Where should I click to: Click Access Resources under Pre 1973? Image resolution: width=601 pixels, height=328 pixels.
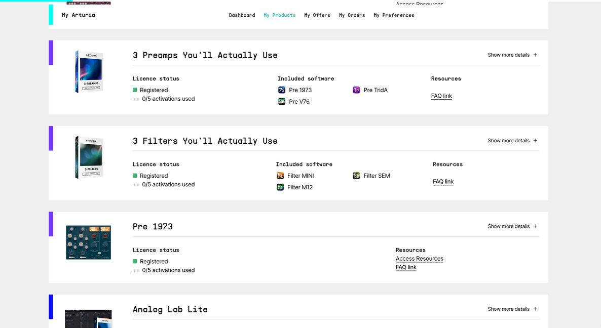[419, 259]
